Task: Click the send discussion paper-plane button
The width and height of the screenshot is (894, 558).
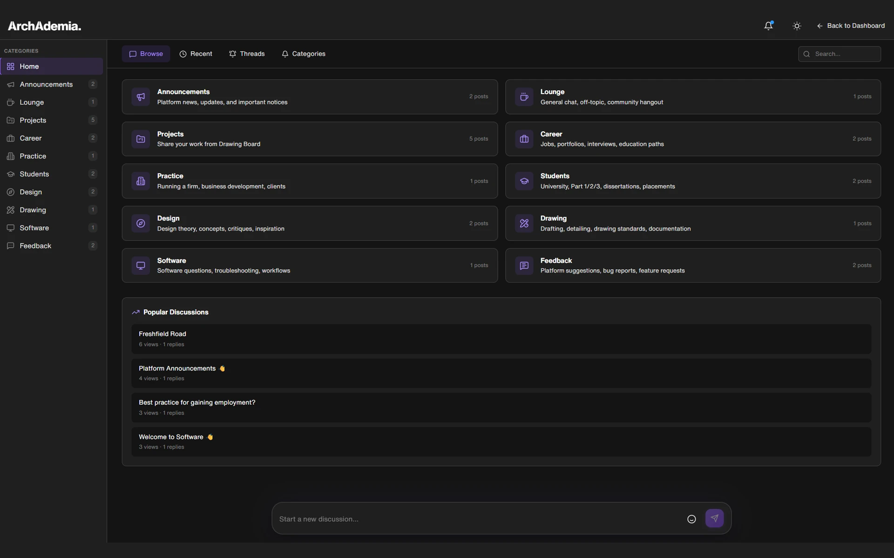Action: tap(714, 518)
